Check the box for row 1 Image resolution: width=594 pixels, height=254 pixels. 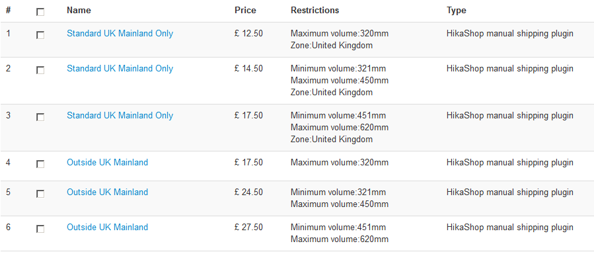(x=40, y=35)
